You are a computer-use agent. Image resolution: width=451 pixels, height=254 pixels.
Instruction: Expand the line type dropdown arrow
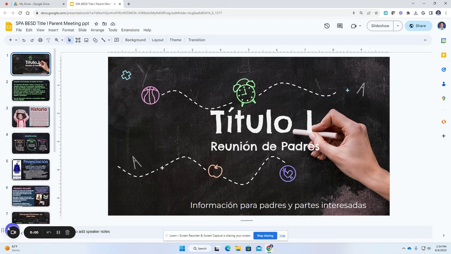click(x=109, y=40)
